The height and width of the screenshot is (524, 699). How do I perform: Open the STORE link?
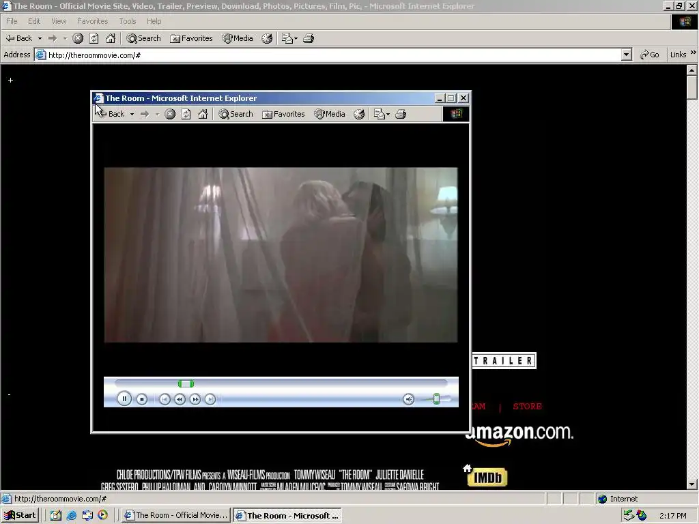pyautogui.click(x=528, y=407)
